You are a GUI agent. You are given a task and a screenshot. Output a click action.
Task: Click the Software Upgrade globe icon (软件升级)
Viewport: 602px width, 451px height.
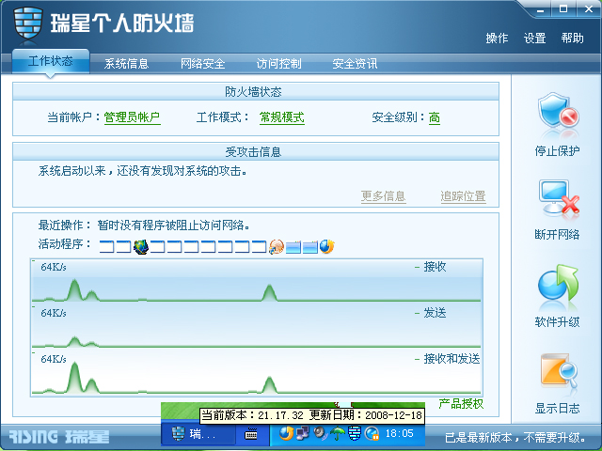[x=558, y=283]
